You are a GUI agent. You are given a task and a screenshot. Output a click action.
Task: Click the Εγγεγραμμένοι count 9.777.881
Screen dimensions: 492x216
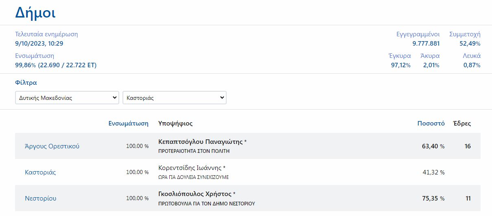(426, 44)
